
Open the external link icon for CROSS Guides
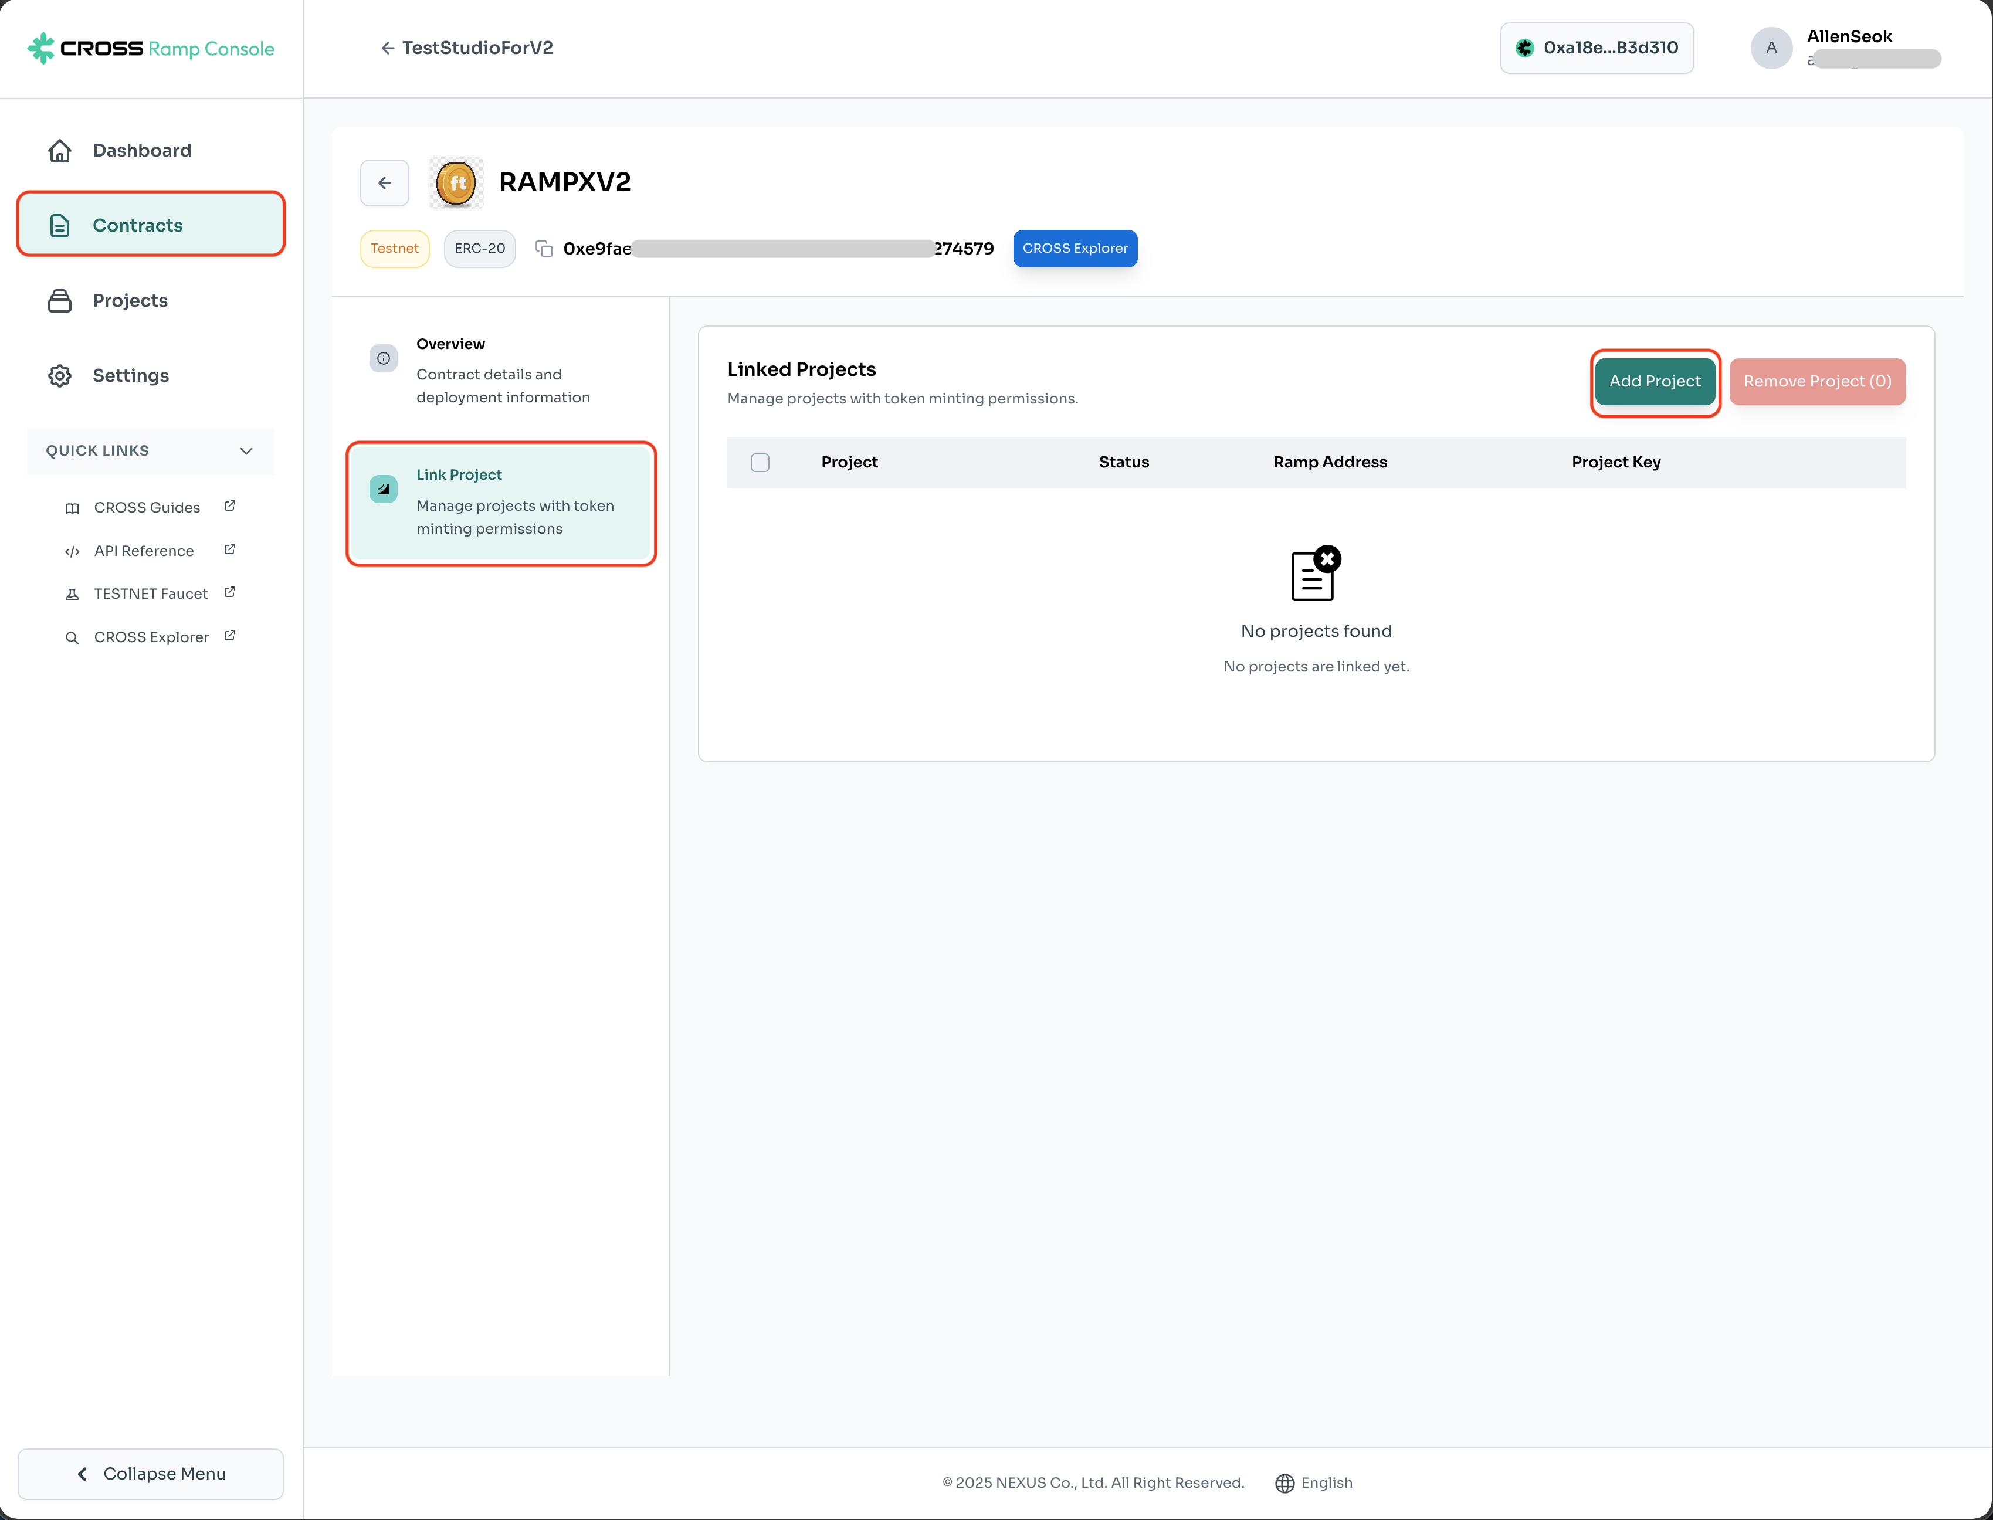click(x=230, y=507)
